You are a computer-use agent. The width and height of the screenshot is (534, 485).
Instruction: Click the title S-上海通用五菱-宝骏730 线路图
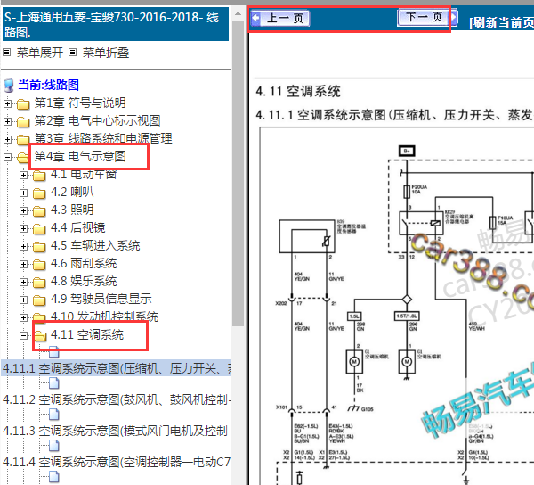click(x=116, y=24)
